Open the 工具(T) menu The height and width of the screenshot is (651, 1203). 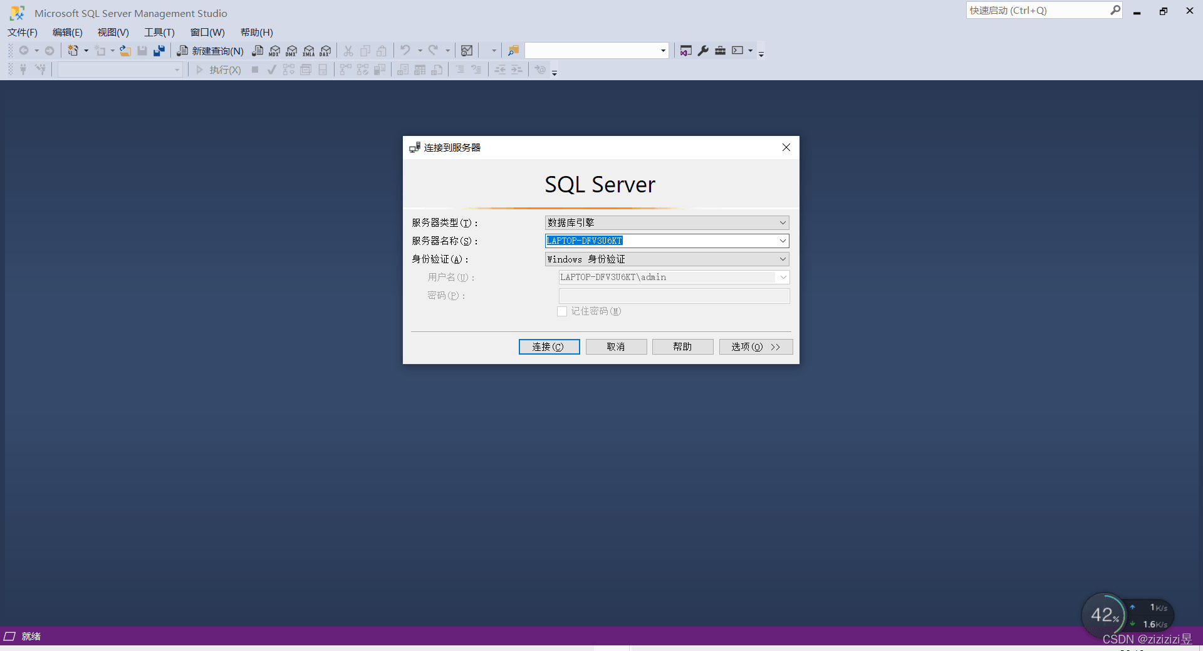pyautogui.click(x=159, y=32)
